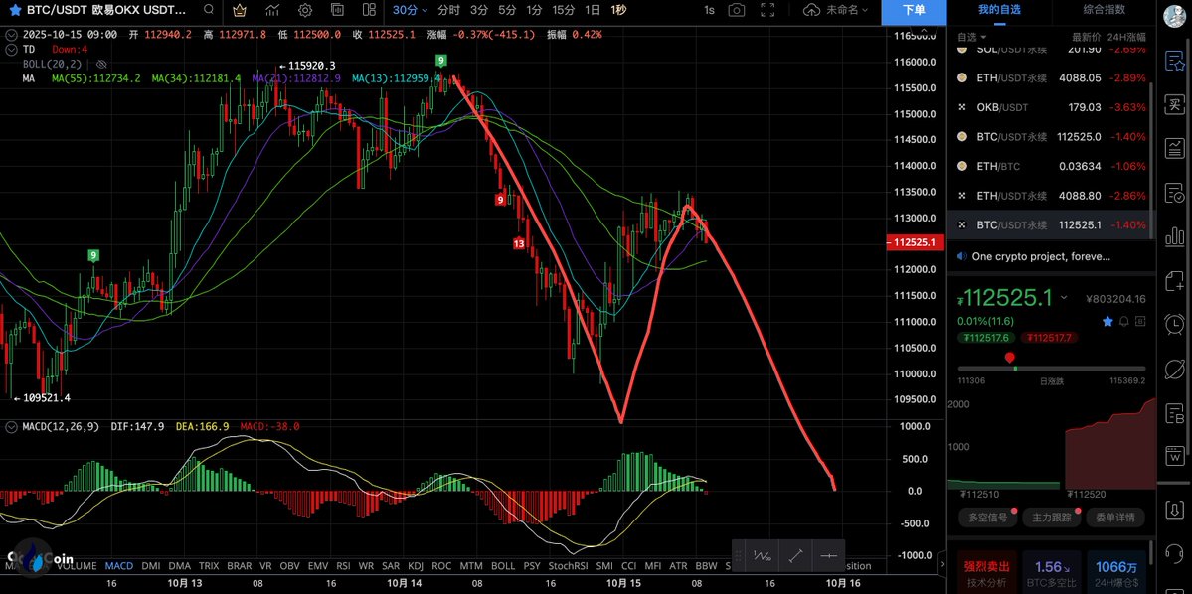
Task: Toggle the favorite star next to BTC/USDT
Action: pos(15,10)
